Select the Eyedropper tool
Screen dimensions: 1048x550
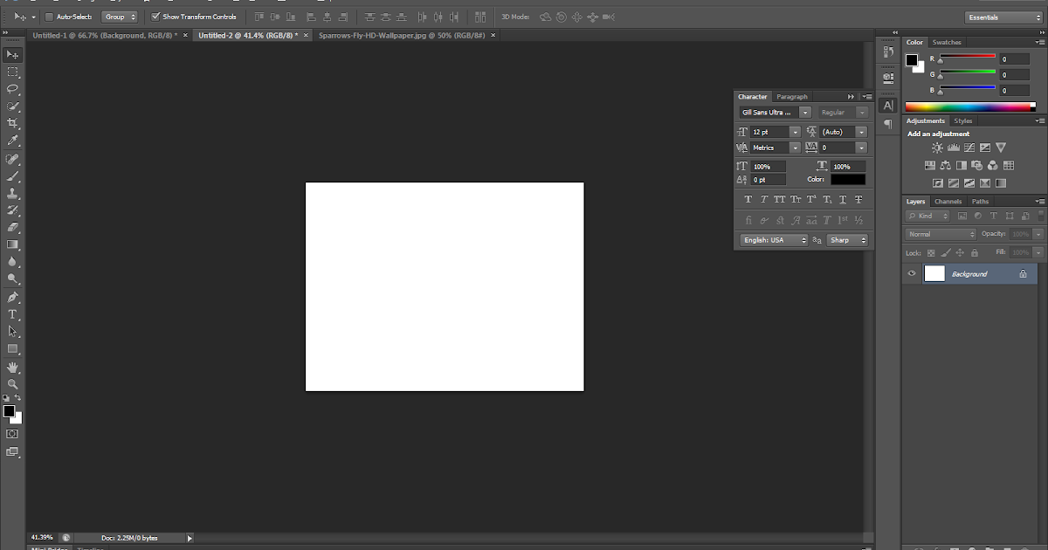click(13, 141)
